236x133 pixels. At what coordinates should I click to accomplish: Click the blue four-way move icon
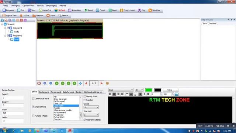coord(80,83)
